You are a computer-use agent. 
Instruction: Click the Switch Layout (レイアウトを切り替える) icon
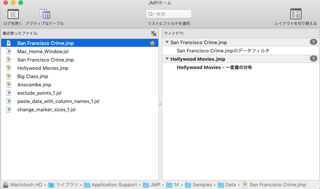[x=296, y=14]
